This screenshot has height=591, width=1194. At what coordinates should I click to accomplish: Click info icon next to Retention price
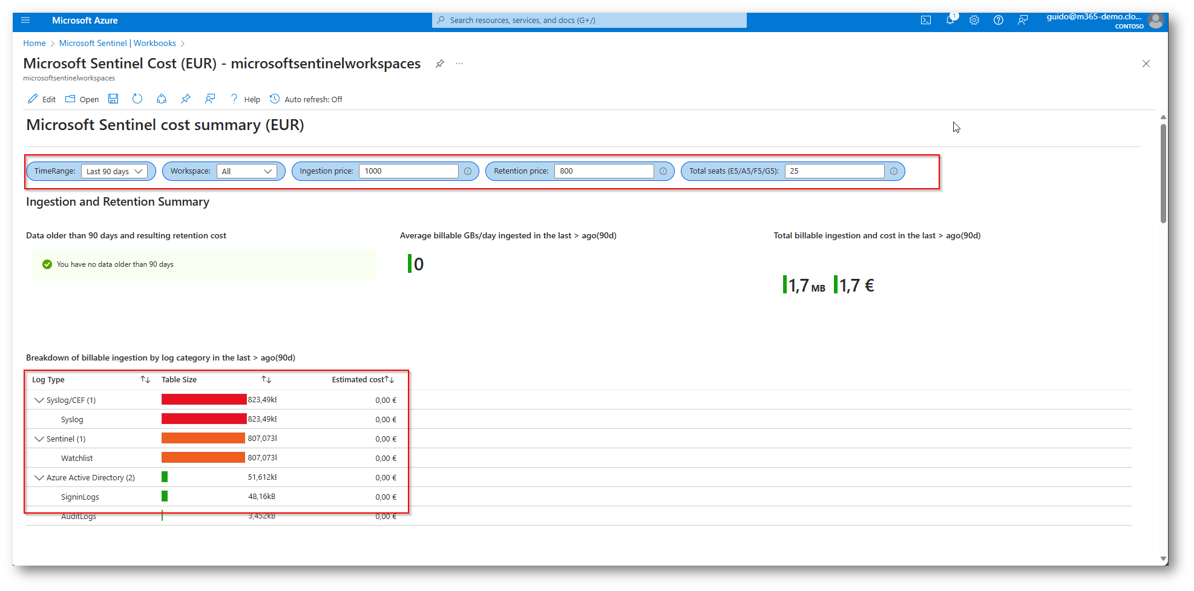[663, 171]
